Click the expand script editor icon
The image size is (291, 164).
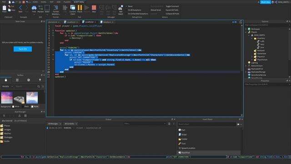tap(241, 22)
